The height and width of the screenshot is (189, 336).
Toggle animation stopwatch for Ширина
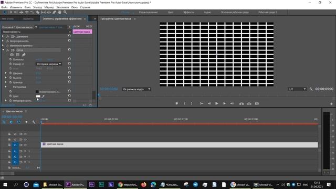pos(10,73)
